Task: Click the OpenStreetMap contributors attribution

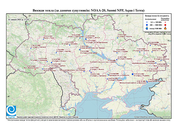Action: 152,117
